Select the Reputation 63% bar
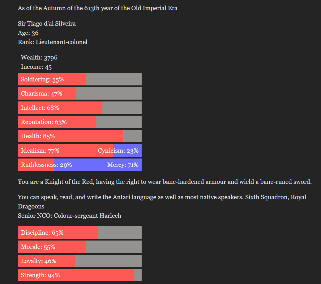 pyautogui.click(x=80, y=122)
